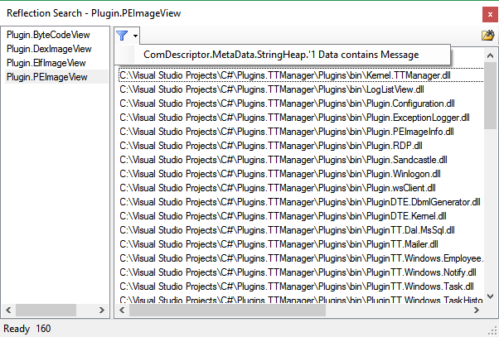
Task: Select the Plugin.Winlogon.dll result row
Action: [x=301, y=174]
